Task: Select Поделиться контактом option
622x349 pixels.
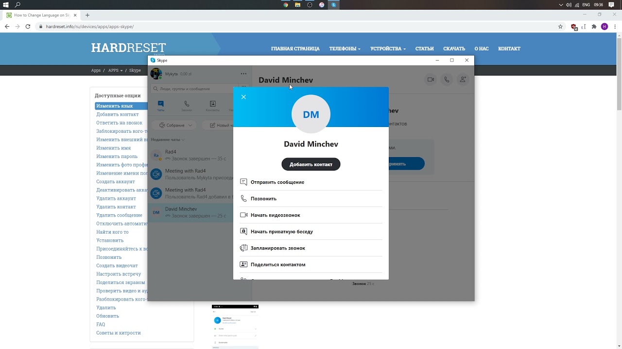Action: pos(311,265)
